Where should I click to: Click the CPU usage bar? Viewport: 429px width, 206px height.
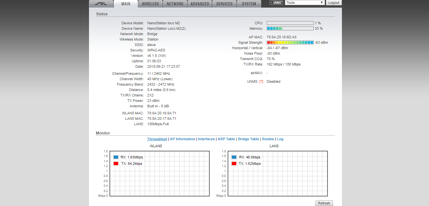coord(290,23)
